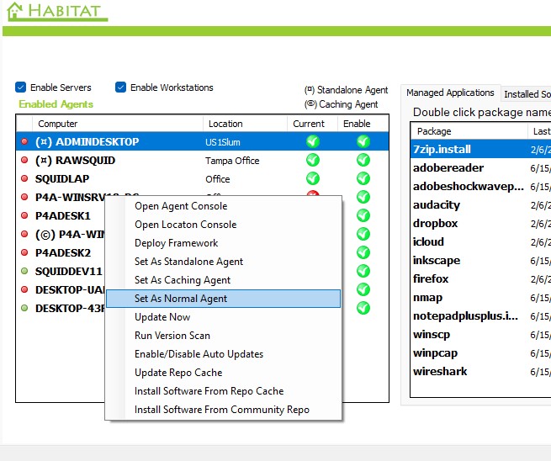
Task: Choose Deploy Framework in the context menu
Action: (x=176, y=243)
